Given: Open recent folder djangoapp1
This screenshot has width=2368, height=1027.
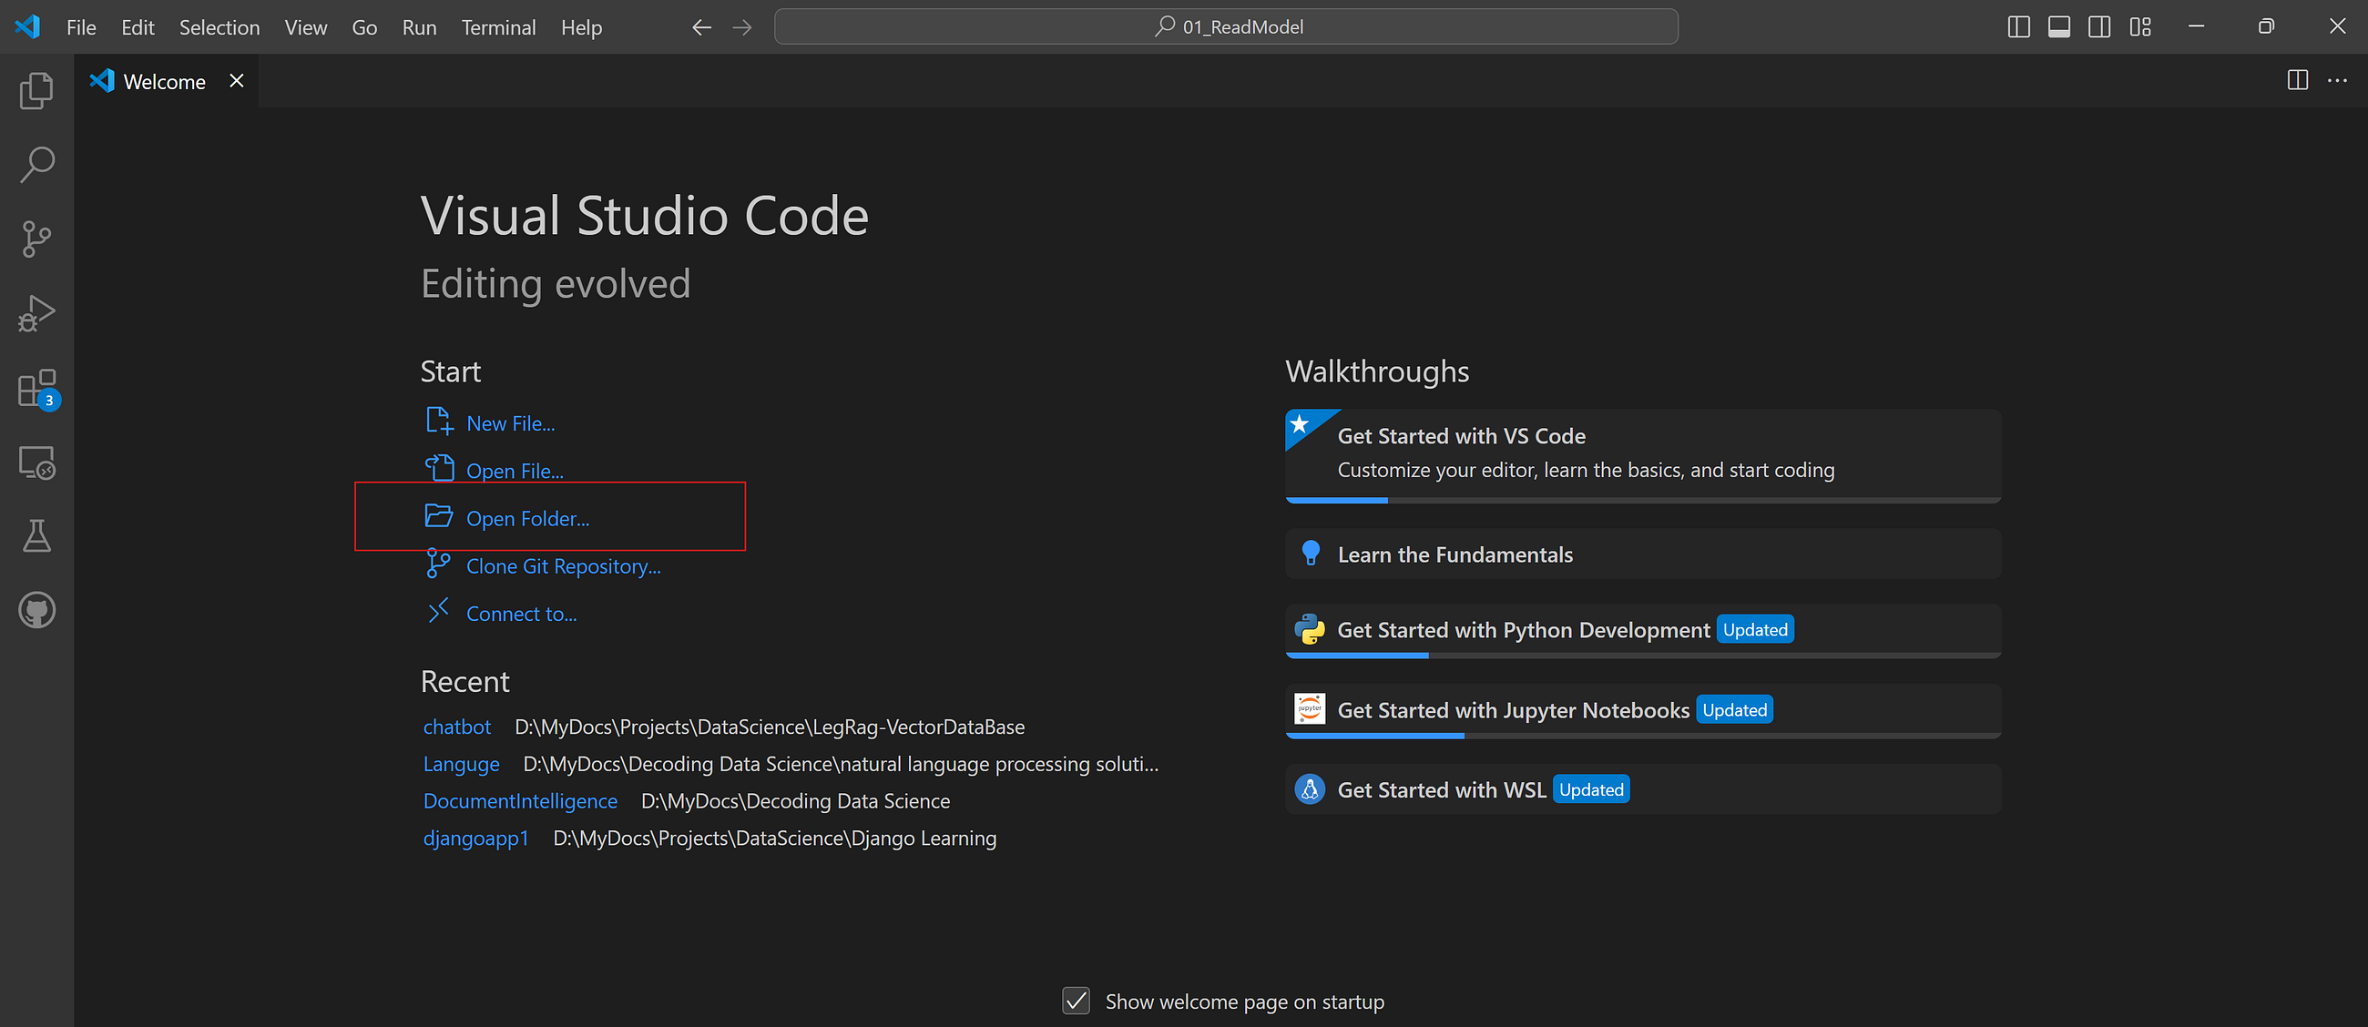Looking at the screenshot, I should pos(476,839).
